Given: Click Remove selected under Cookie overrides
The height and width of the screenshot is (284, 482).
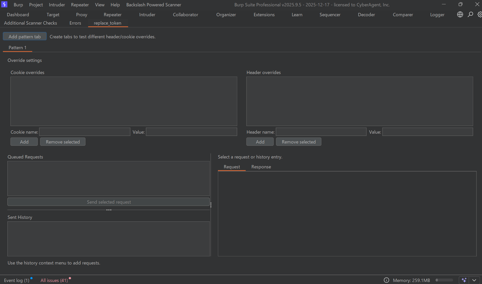Looking at the screenshot, I should (63, 142).
